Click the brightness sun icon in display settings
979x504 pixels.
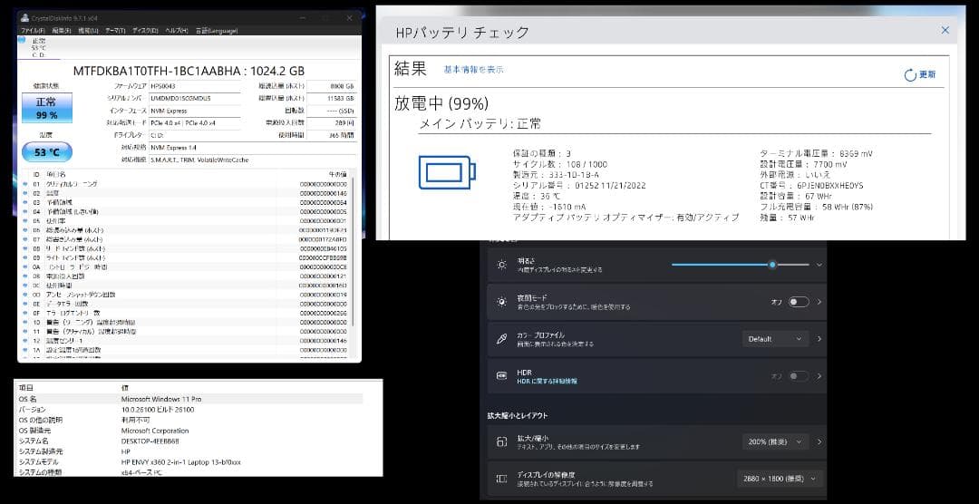pyautogui.click(x=502, y=265)
